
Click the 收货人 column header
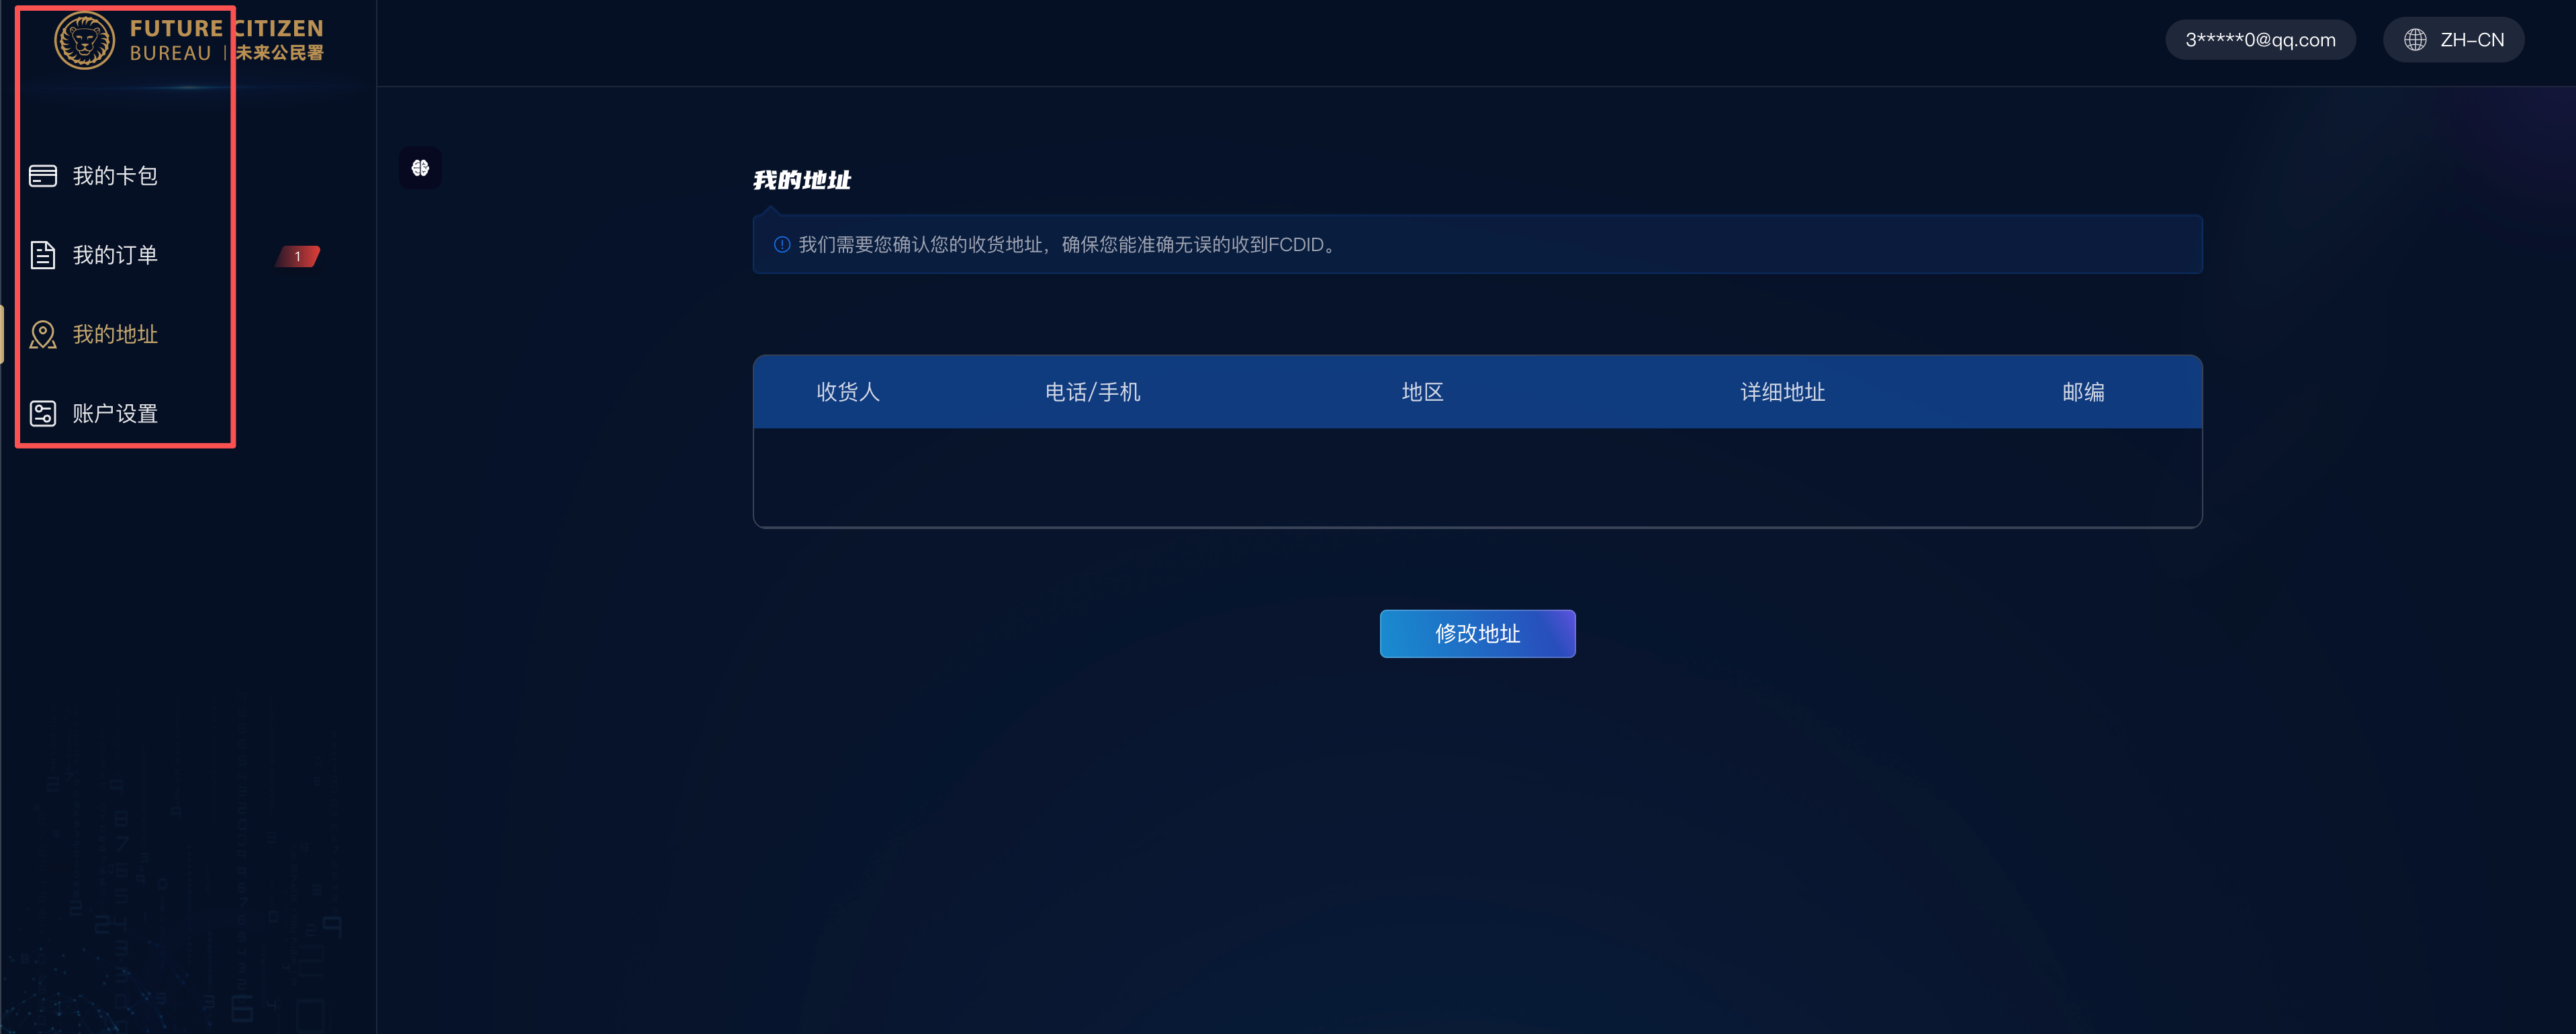coord(847,392)
